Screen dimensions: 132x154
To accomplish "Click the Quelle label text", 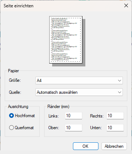I will [x=15, y=92].
